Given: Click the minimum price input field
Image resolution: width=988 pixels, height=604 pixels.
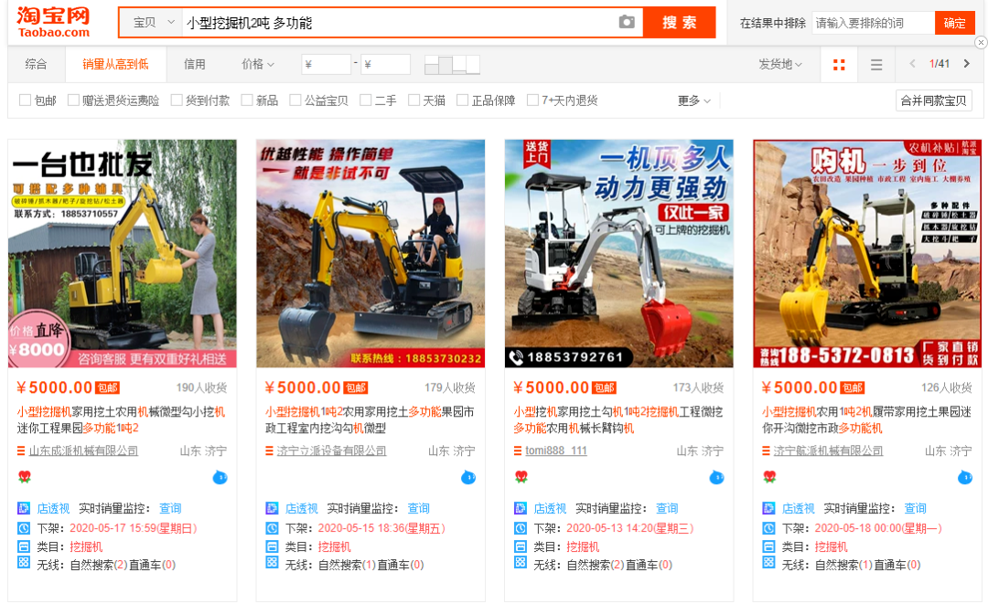Looking at the screenshot, I should (x=327, y=64).
